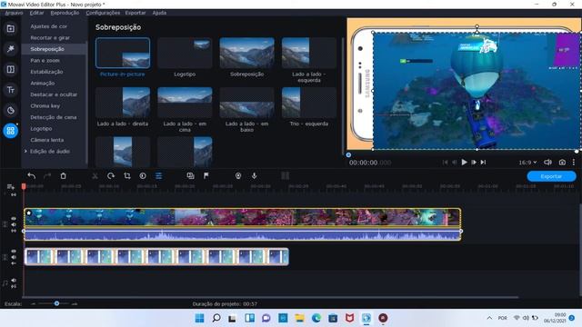Open the Configurações menu
This screenshot has height=327, width=582.
point(103,13)
